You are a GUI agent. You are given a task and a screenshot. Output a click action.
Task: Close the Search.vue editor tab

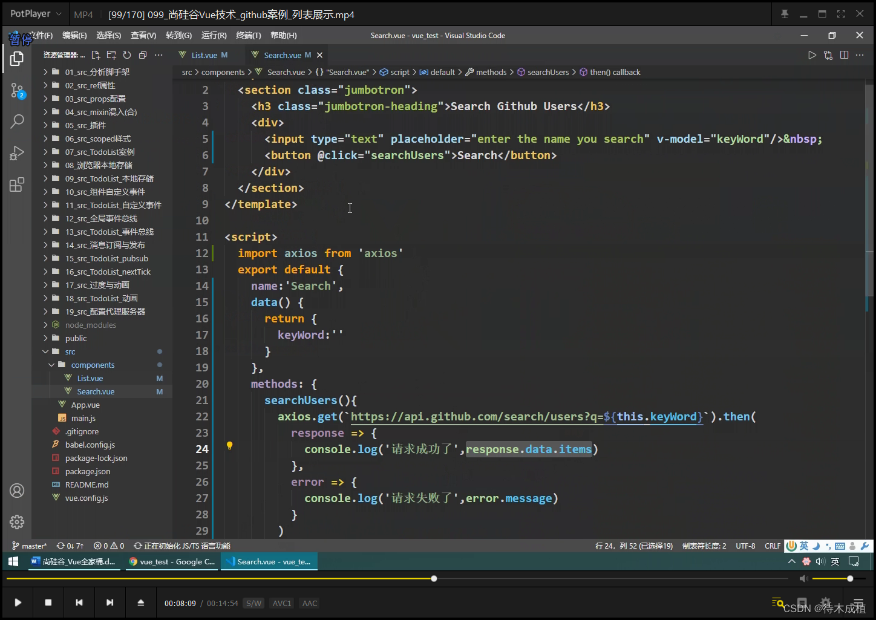(x=319, y=55)
